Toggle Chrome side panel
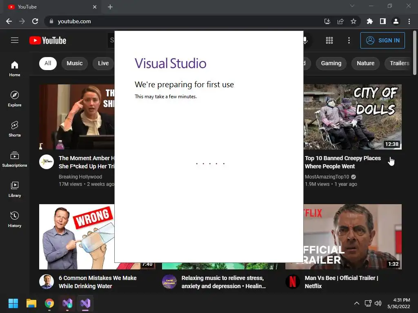 383,21
